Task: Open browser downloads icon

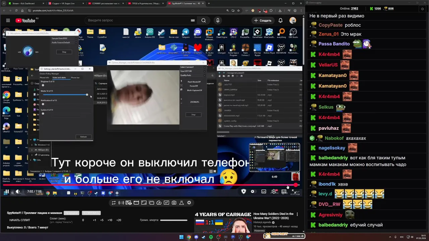Action: pos(280,10)
